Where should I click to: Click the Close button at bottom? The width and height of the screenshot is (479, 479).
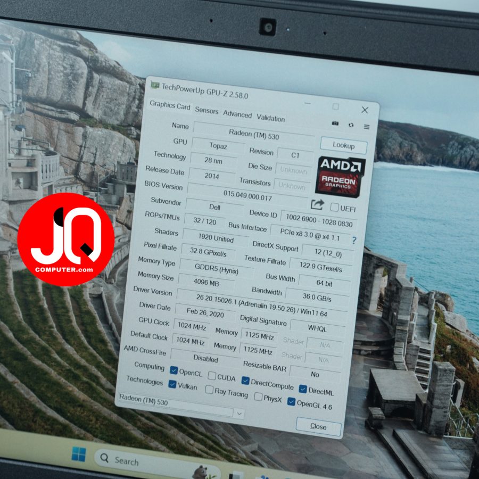click(318, 426)
